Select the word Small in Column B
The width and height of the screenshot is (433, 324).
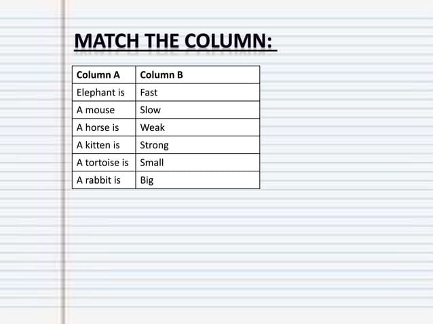pos(151,163)
